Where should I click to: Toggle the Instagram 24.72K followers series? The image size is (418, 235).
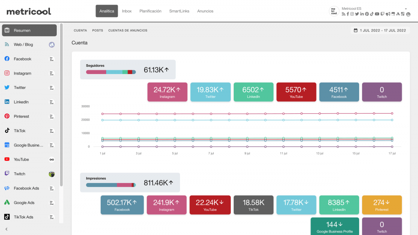(167, 92)
